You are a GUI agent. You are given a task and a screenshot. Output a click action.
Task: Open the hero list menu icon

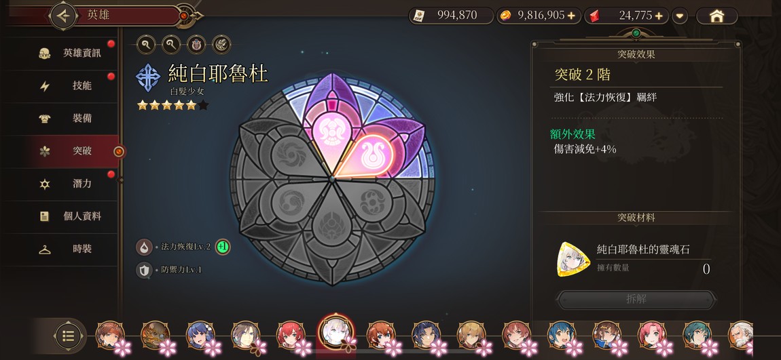[68, 336]
